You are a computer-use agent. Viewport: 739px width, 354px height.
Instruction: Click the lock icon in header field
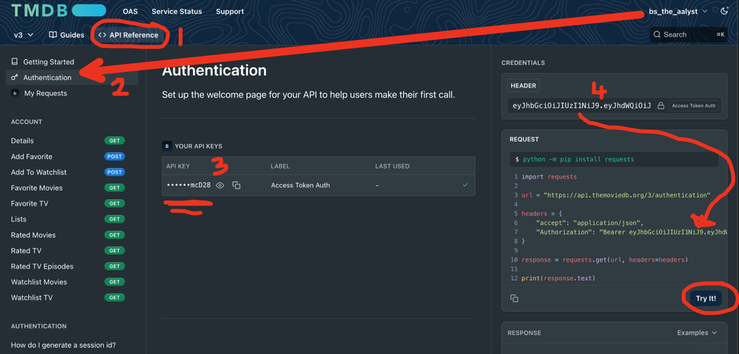pyautogui.click(x=661, y=106)
